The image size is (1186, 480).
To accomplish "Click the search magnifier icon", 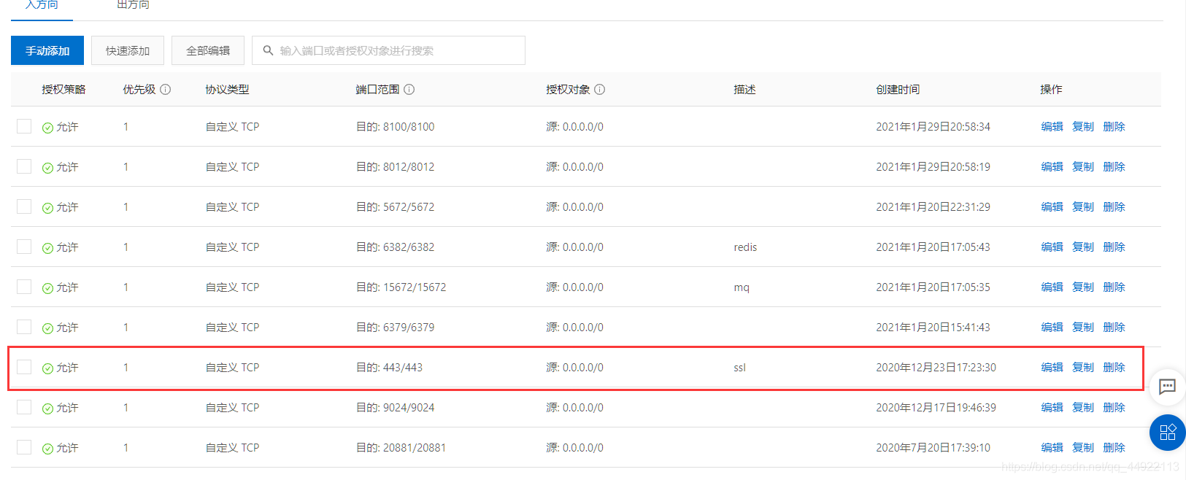I will (268, 50).
